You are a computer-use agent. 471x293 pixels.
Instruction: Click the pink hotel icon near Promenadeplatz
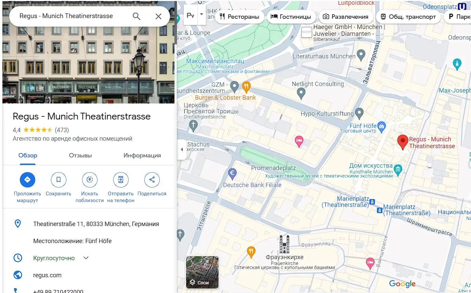[299, 141]
